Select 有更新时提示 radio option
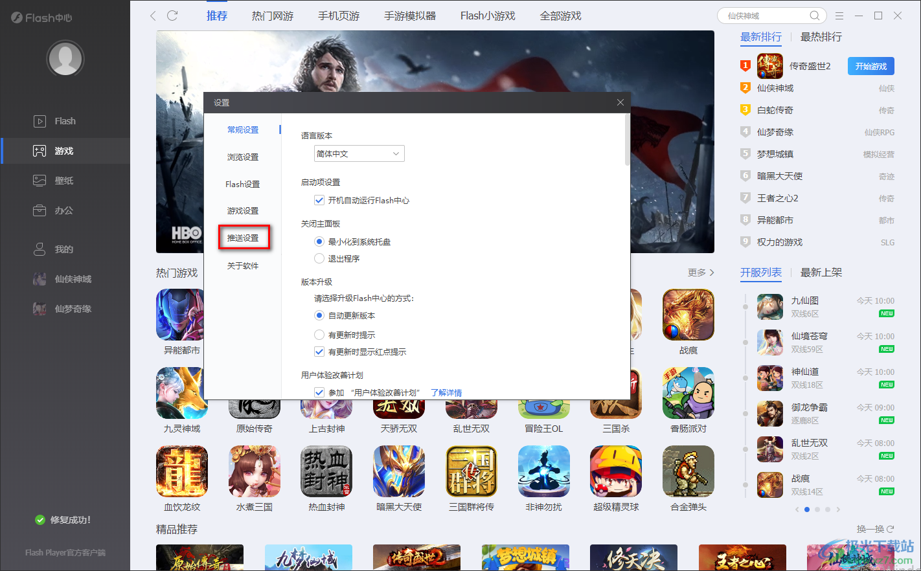 point(319,335)
